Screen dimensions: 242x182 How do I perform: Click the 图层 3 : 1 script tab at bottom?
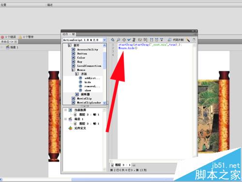pyautogui.click(x=121, y=165)
